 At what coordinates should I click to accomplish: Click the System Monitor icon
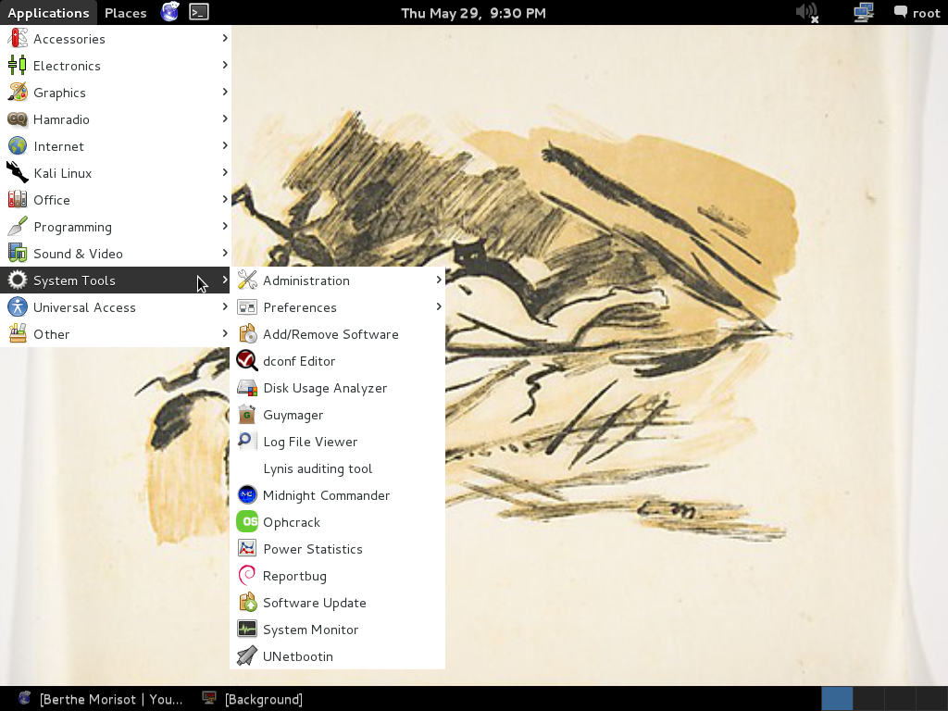click(247, 630)
